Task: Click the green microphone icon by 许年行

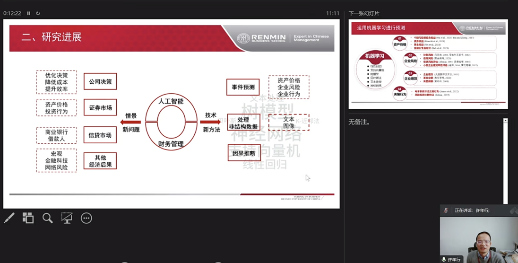Action: tap(444, 259)
